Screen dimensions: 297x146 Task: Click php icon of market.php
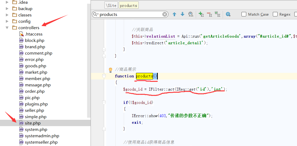point(22,72)
